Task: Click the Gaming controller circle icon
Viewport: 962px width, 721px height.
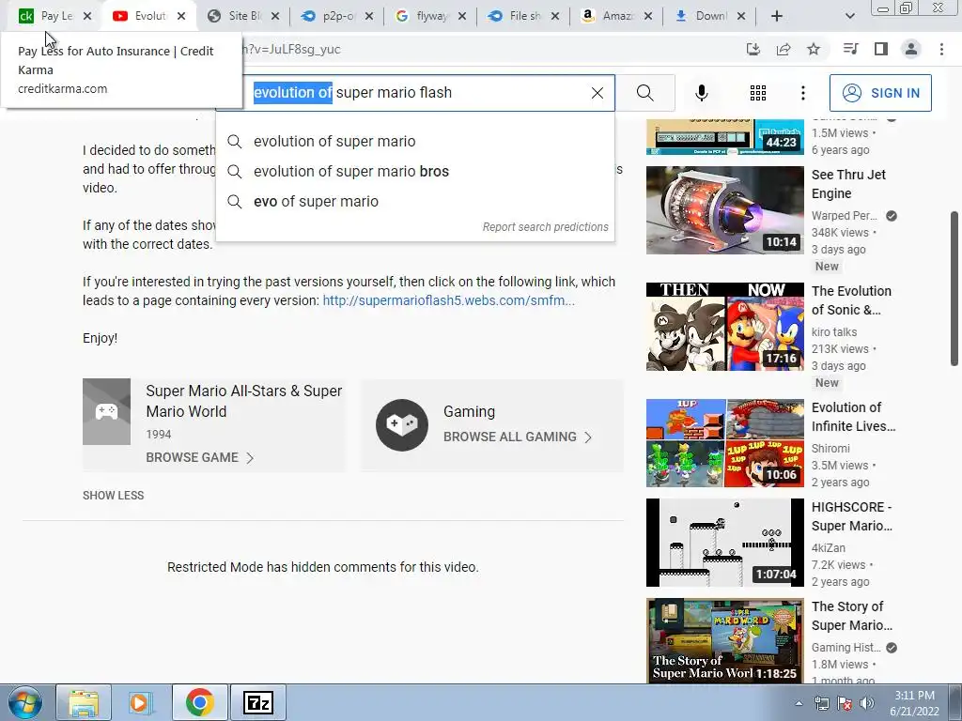Action: (402, 425)
